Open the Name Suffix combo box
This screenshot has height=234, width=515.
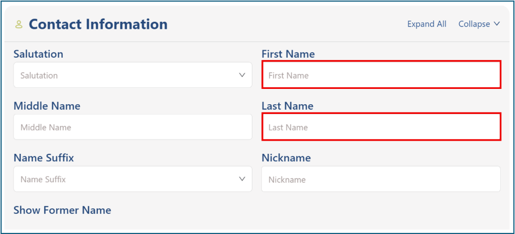pyautogui.click(x=126, y=179)
